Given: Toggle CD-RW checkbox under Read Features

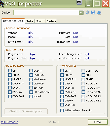Looking at the screenshot, I should [x=10, y=75].
